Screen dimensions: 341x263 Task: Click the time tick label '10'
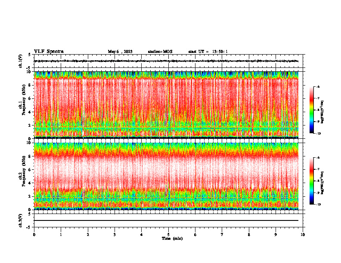(303, 235)
